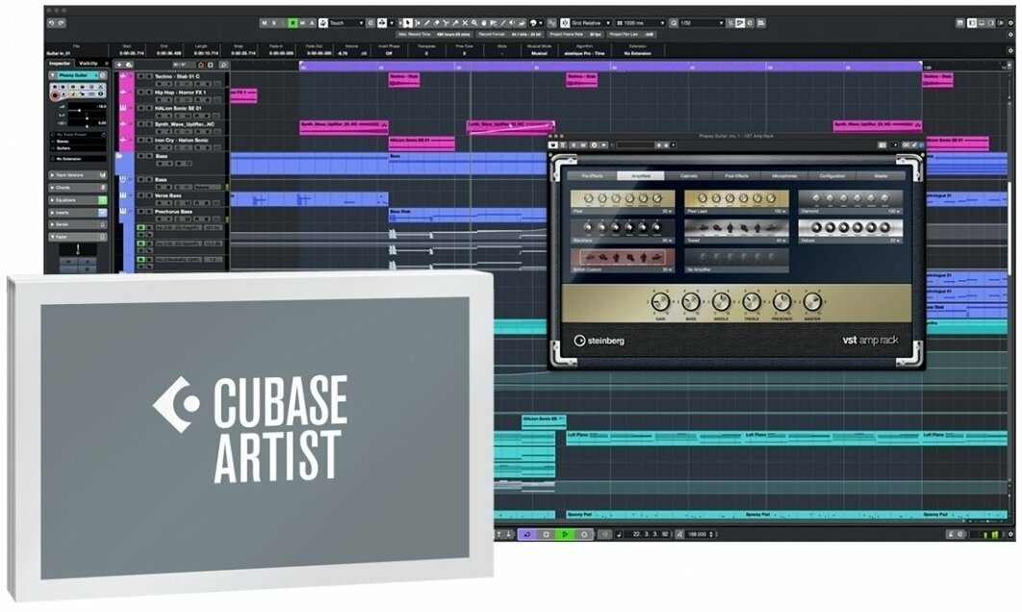Select the Zoom magnifier tool in toolbar
The width and height of the screenshot is (1022, 612).
pyautogui.click(x=474, y=23)
